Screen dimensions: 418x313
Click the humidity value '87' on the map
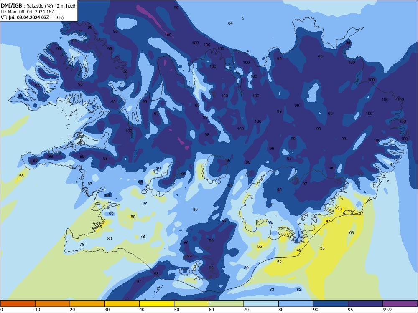[90, 184]
